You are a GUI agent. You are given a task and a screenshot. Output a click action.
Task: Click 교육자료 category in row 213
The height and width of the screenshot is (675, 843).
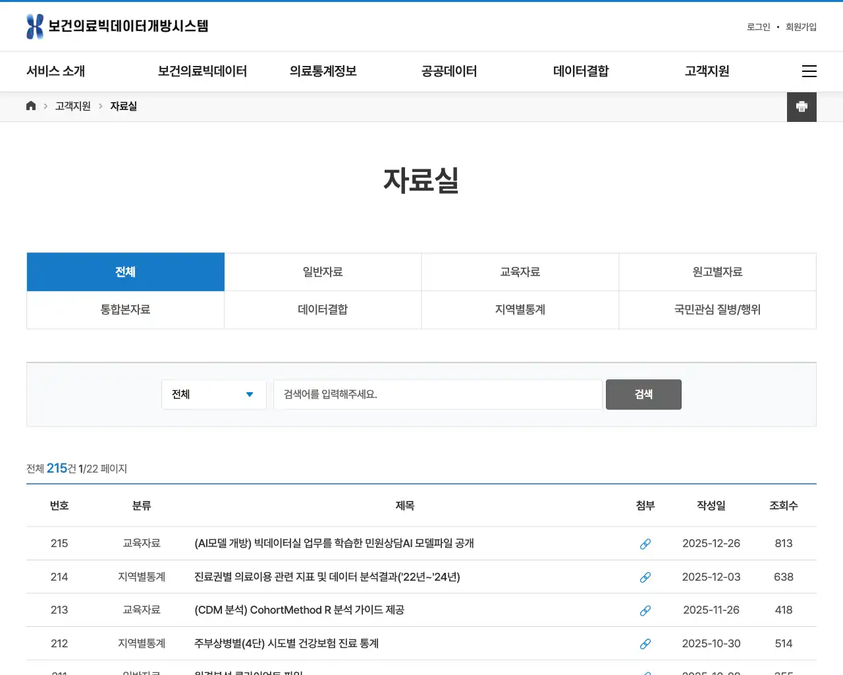(x=142, y=610)
